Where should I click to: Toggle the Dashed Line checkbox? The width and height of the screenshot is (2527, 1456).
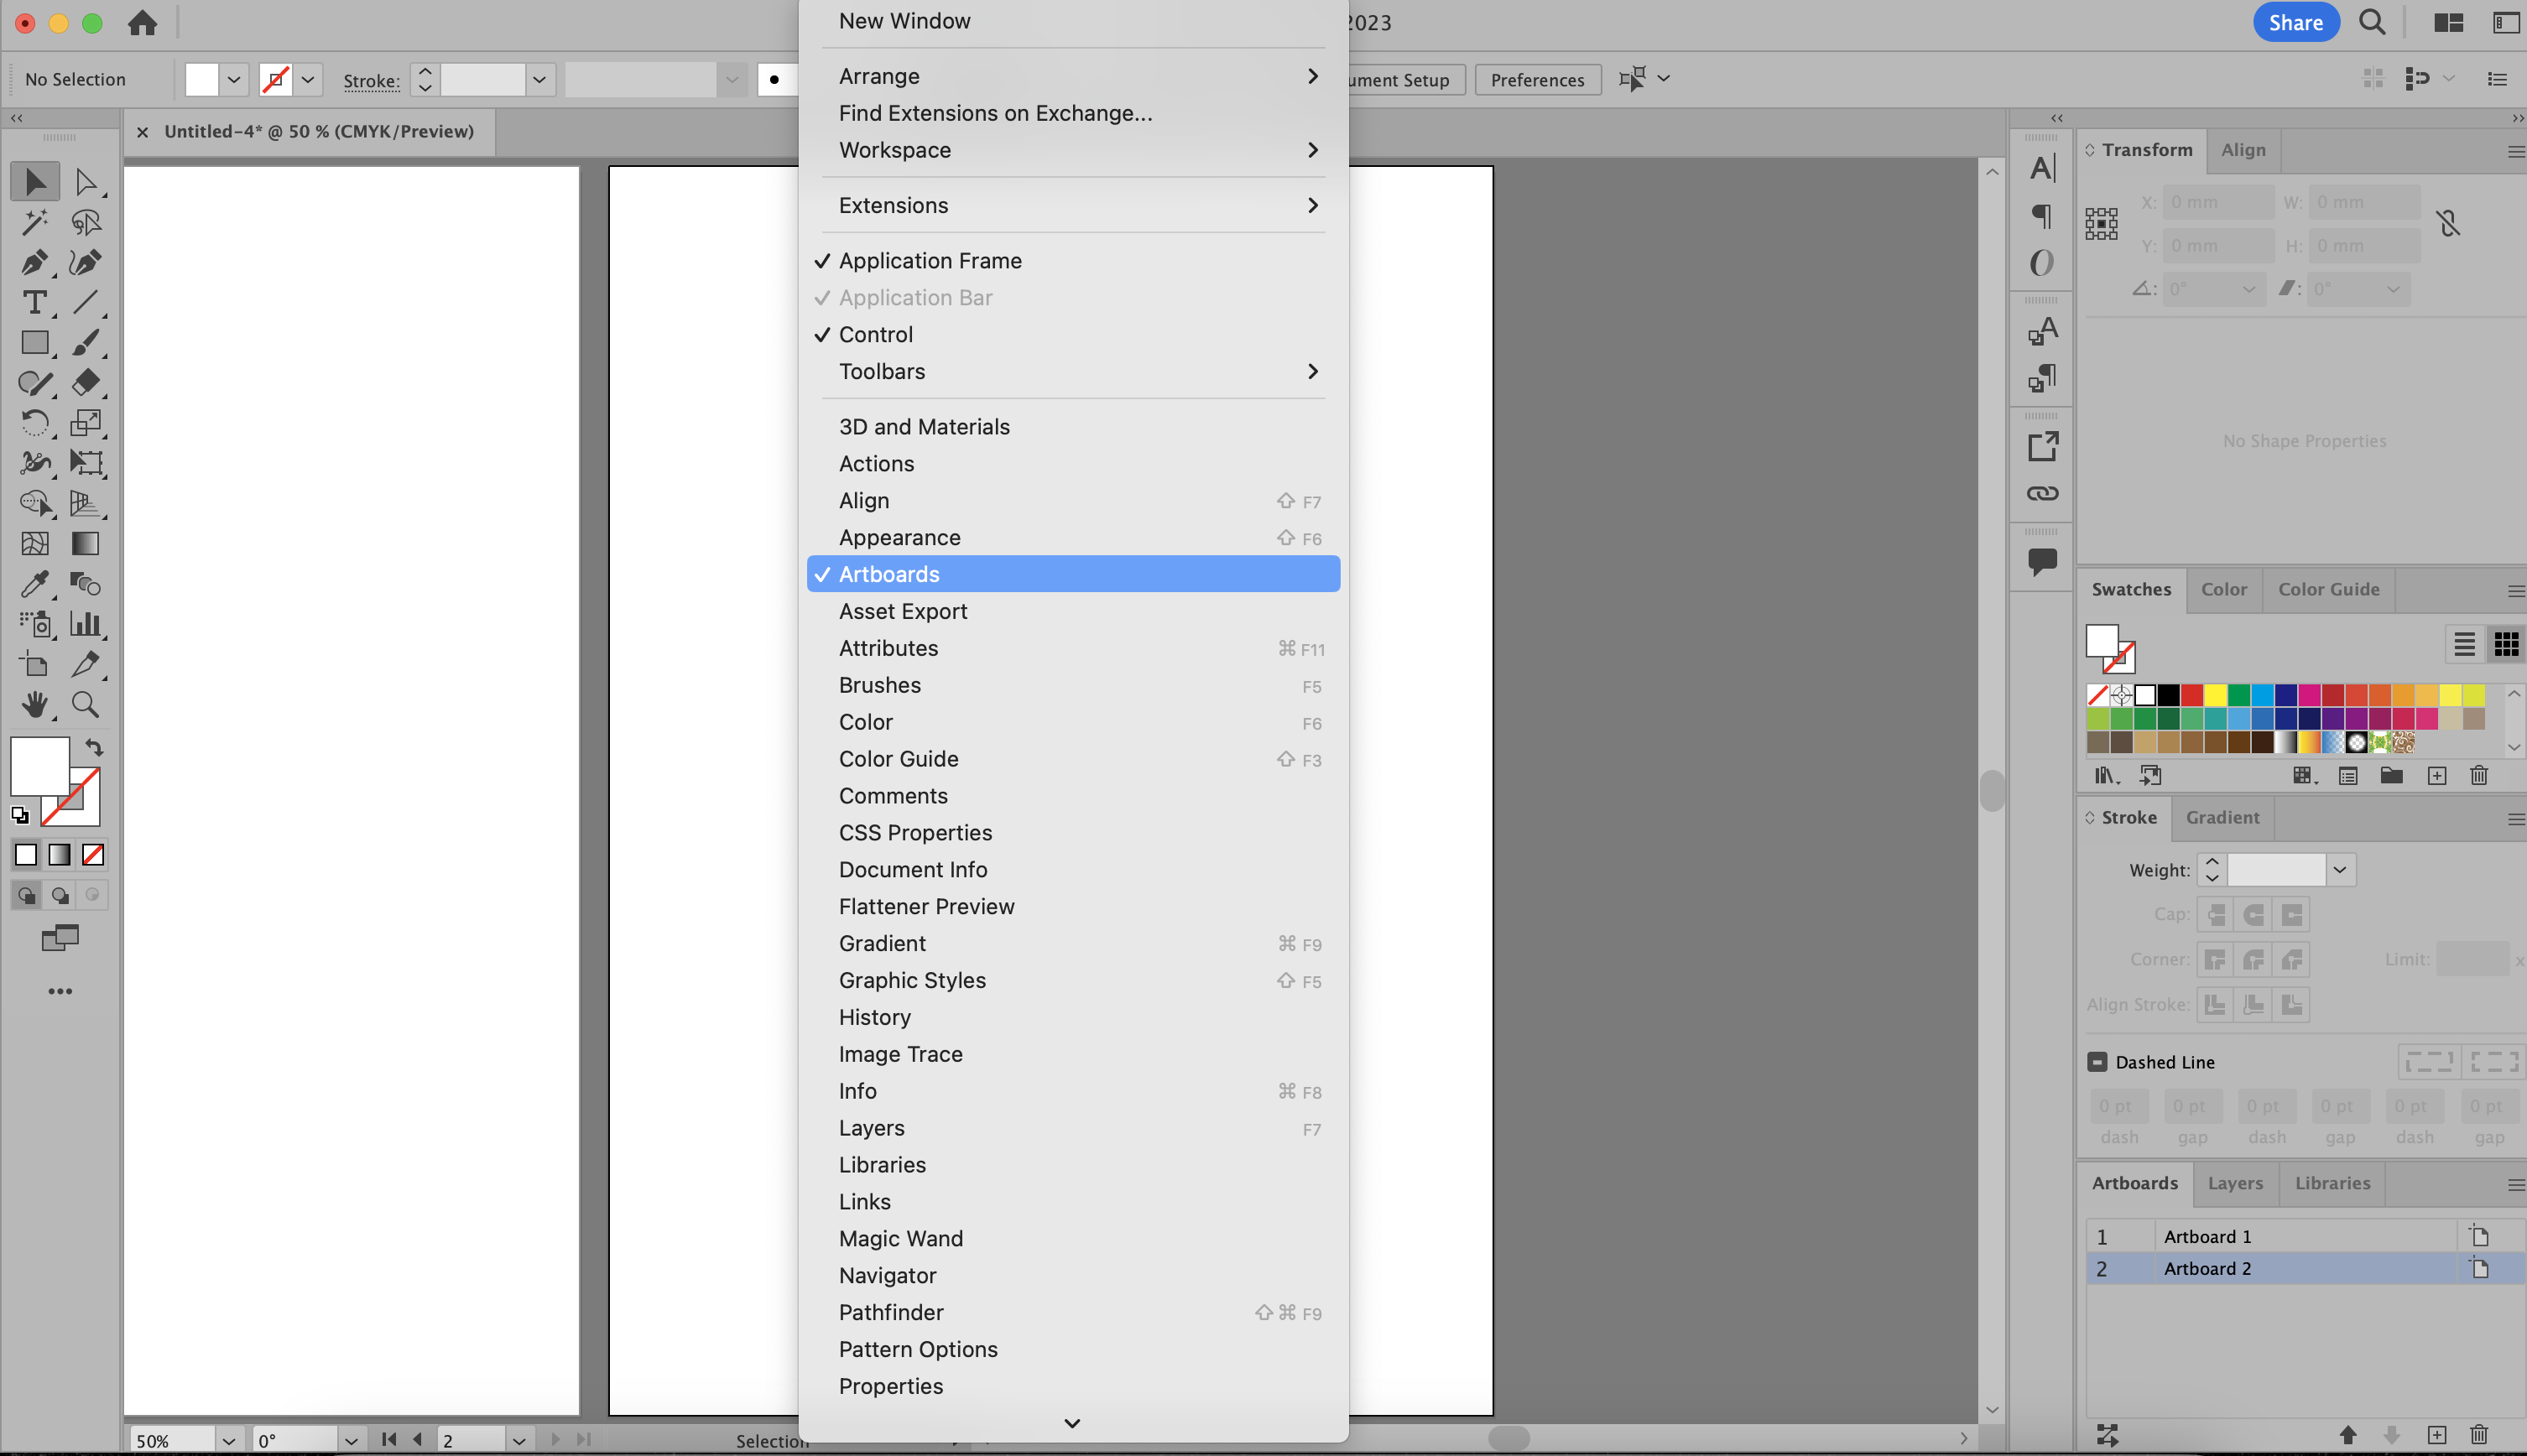[x=2097, y=1062]
